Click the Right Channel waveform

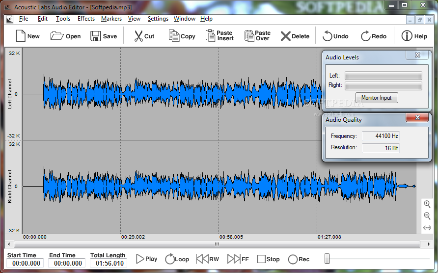(219, 186)
